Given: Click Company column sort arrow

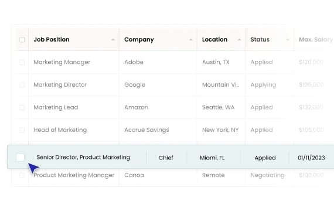Looking at the screenshot, I should point(190,40).
